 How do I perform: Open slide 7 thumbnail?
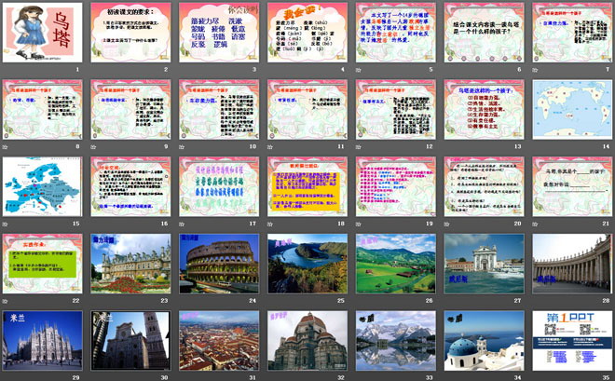pyautogui.click(x=573, y=33)
